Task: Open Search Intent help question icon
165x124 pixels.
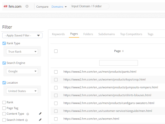Action: (26, 120)
